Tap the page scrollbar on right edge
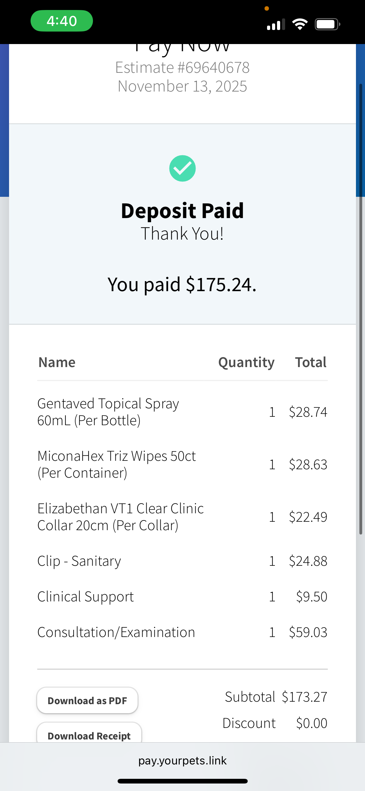365x791 pixels. pos(361,309)
